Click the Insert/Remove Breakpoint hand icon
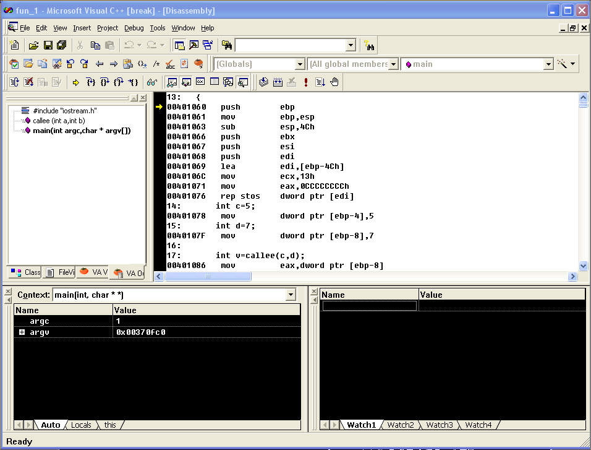 point(334,82)
